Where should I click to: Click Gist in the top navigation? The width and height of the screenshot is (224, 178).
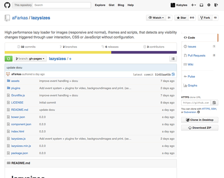pos(112,5)
